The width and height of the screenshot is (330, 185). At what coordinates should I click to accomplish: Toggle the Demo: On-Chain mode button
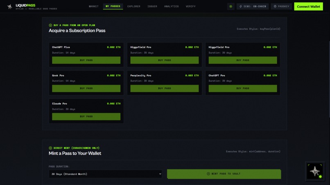coord(253,7)
